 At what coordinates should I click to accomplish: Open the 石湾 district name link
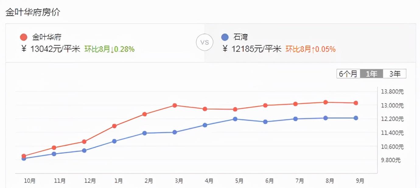pyautogui.click(x=240, y=37)
